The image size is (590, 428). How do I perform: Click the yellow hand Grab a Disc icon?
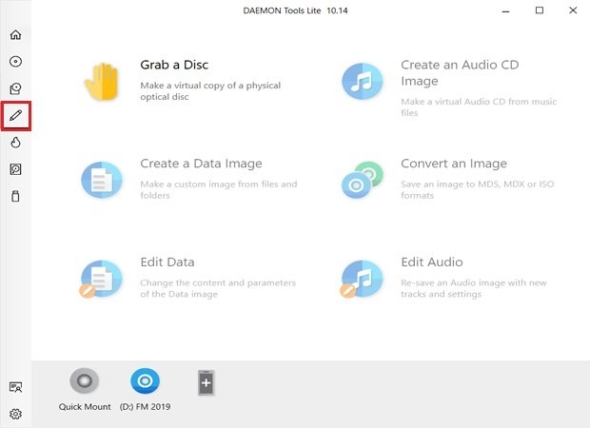(x=102, y=82)
